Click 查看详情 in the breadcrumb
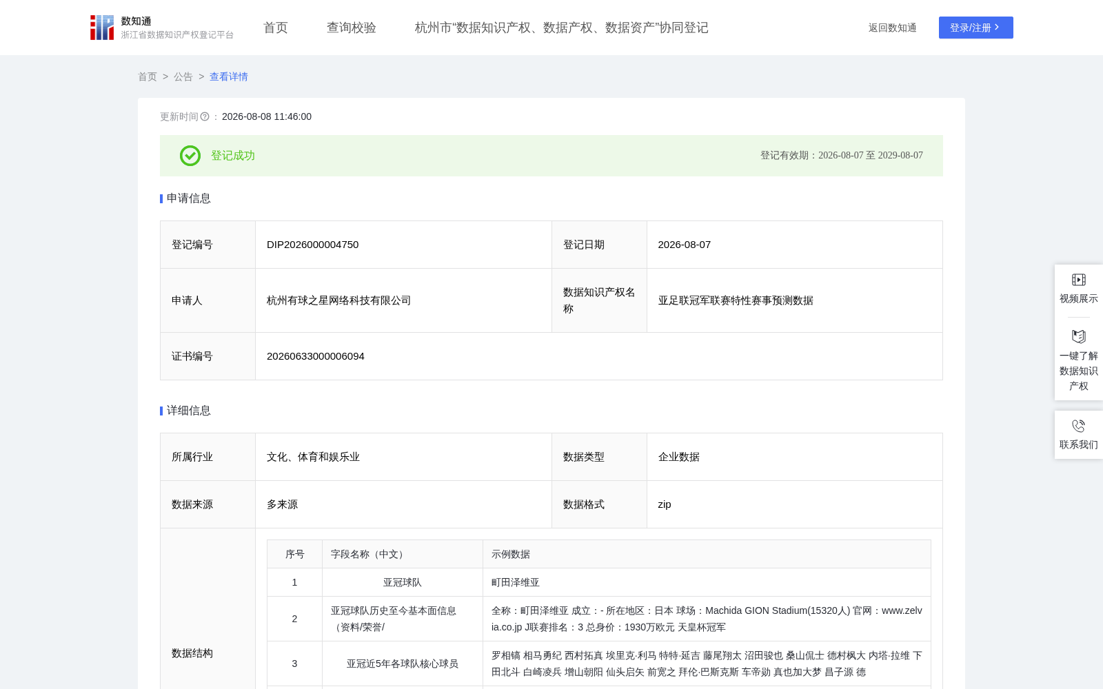Viewport: 1103px width, 689px height. (x=229, y=76)
